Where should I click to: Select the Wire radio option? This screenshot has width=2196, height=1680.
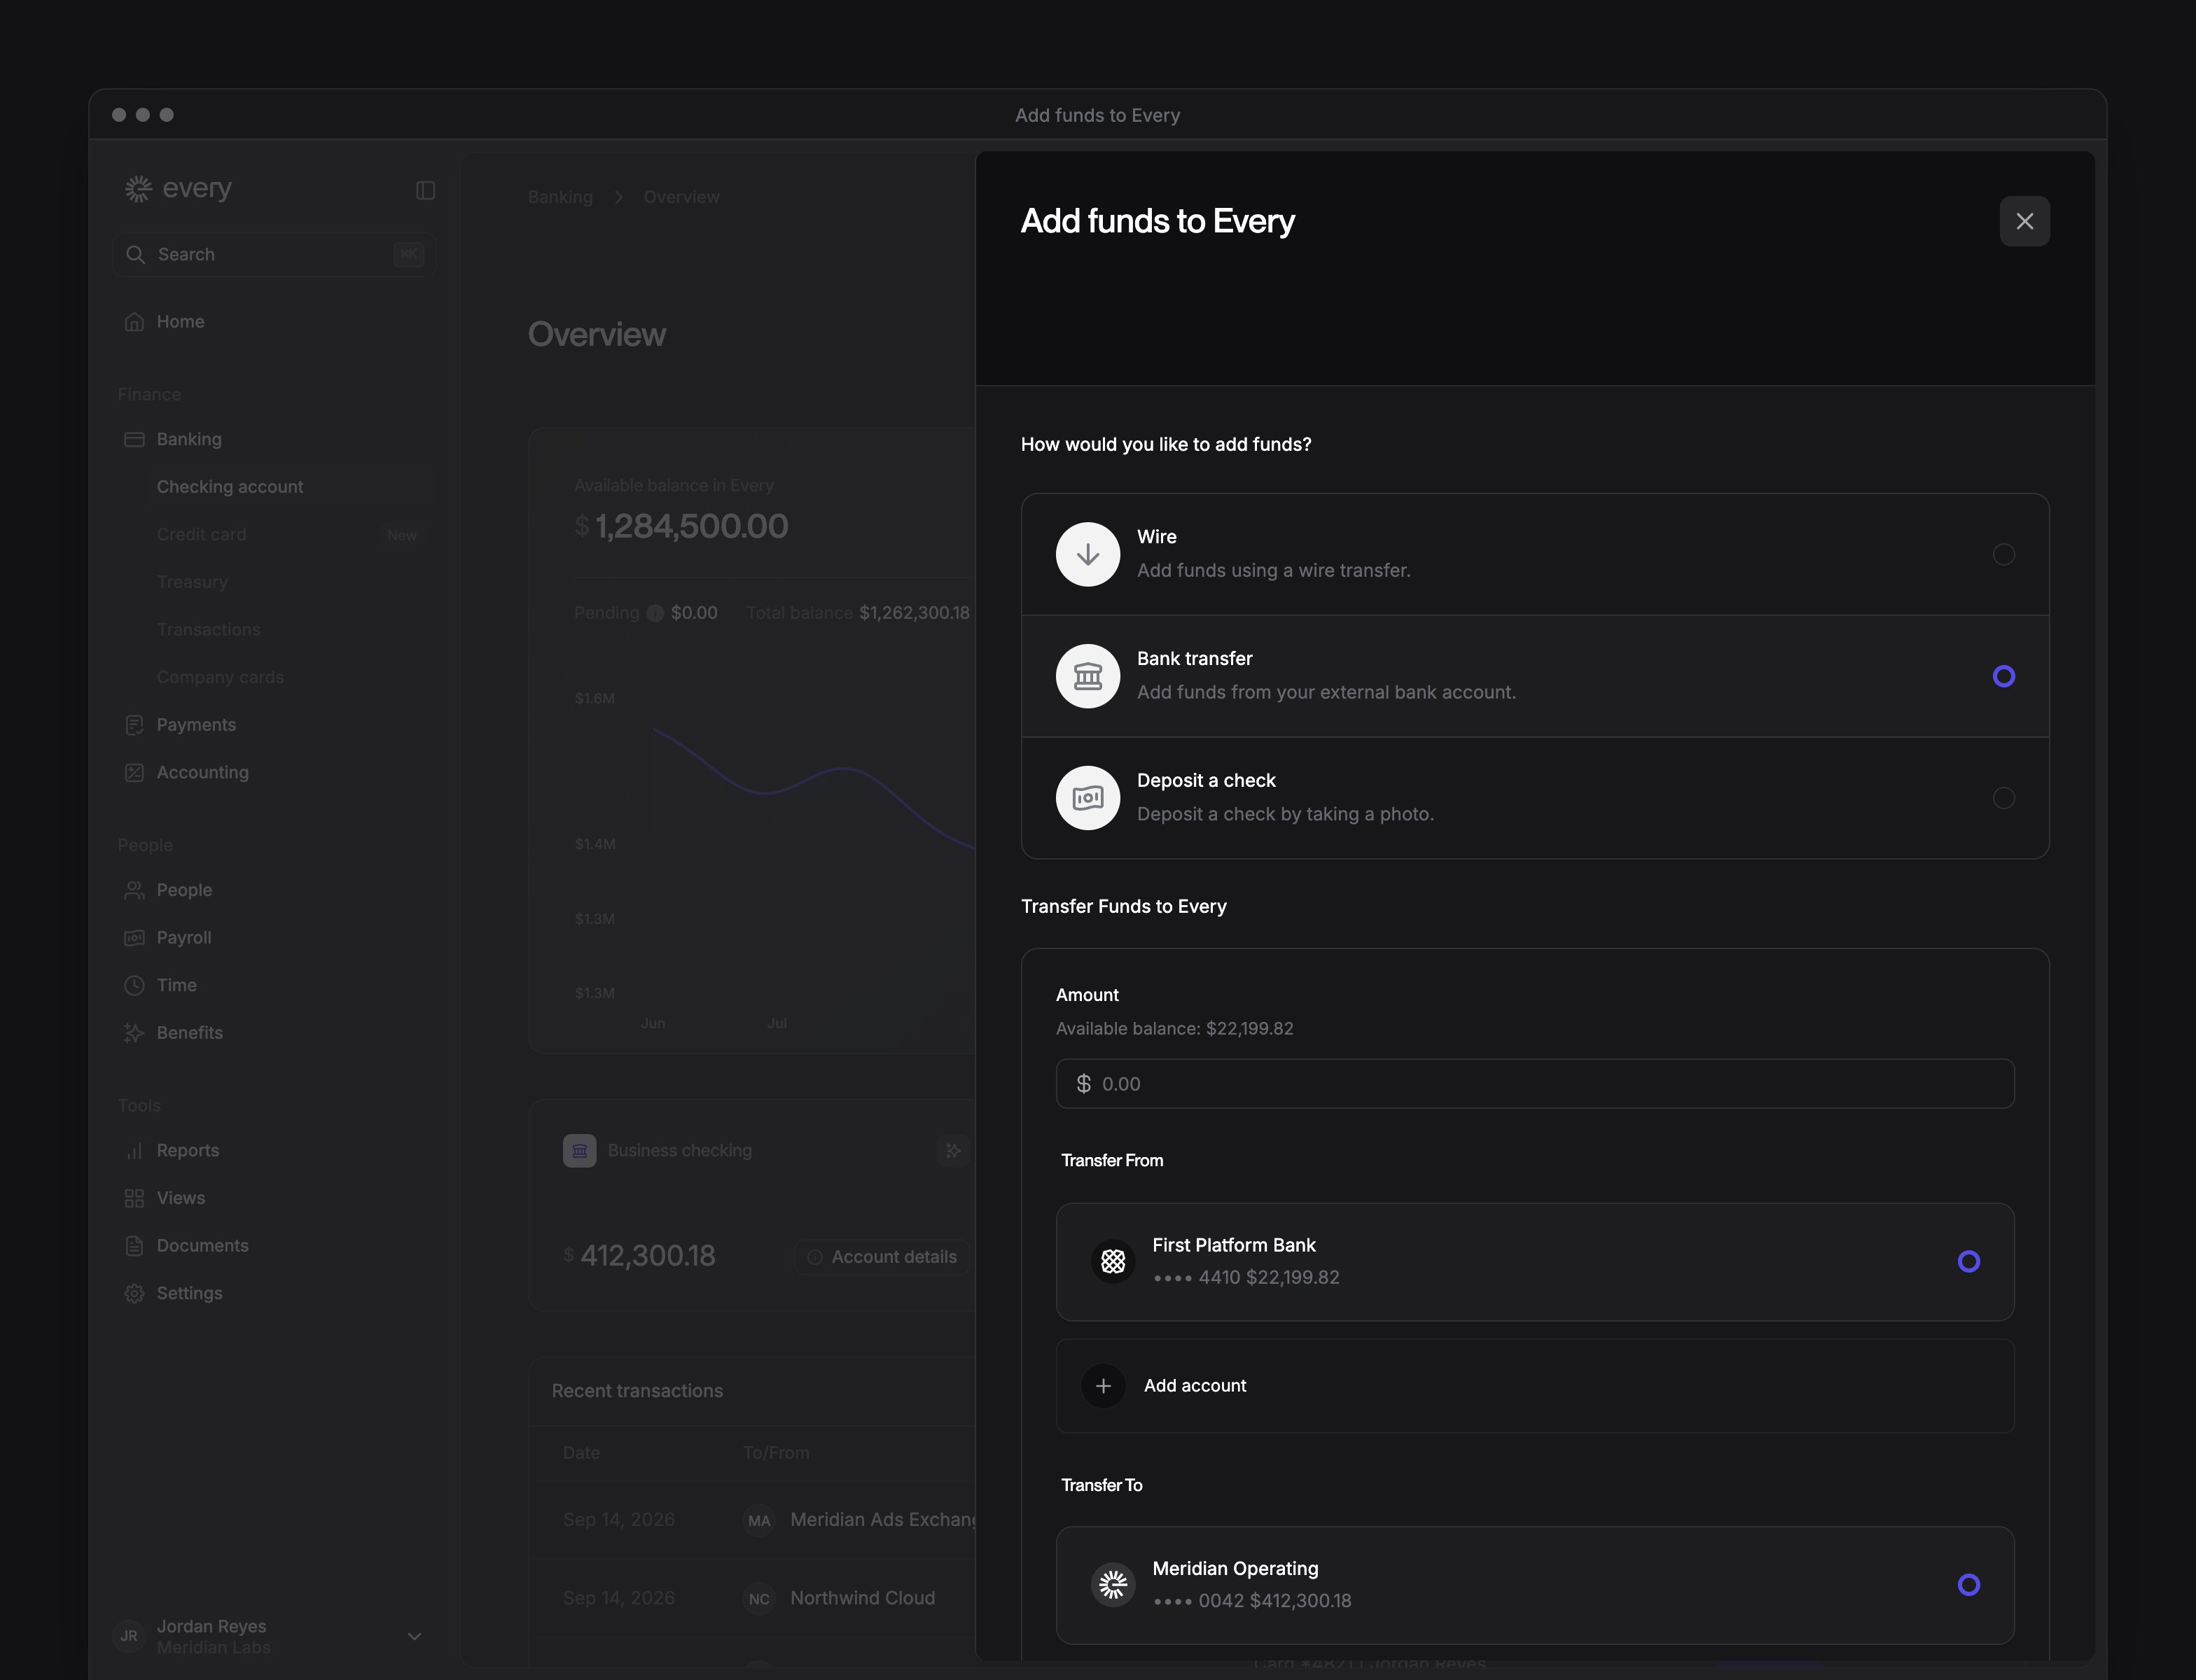click(x=2003, y=554)
